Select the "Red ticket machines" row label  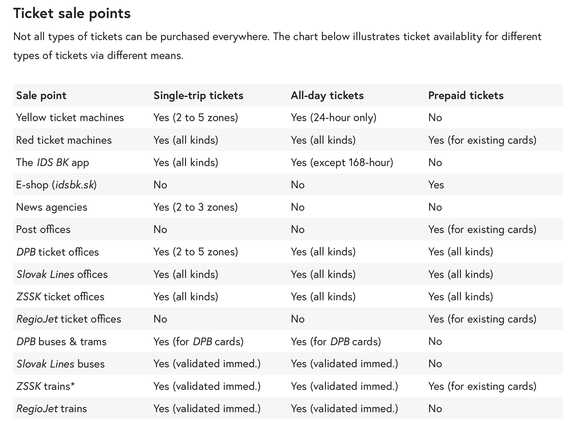pos(64,140)
